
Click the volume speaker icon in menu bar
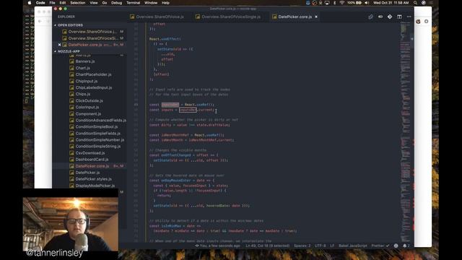click(x=367, y=3)
